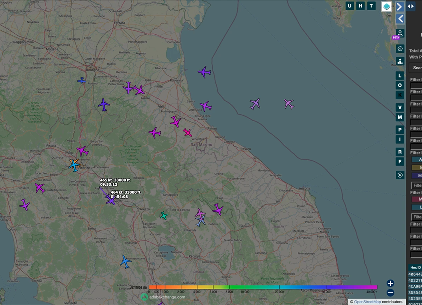Viewport: 422px width, 305px height.
Task: Select the "I" isolate sidebar button
Action: pos(400,140)
